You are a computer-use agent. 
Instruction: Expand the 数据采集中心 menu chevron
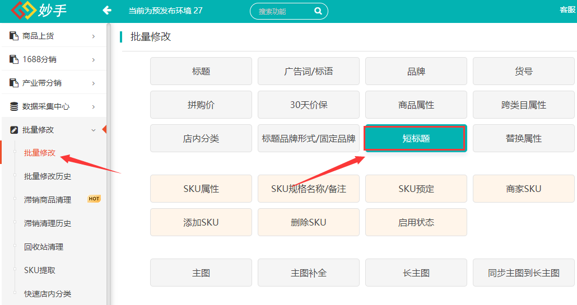pos(93,106)
